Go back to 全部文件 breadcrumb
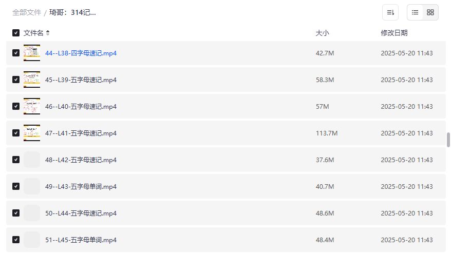The image size is (451, 254). [27, 12]
